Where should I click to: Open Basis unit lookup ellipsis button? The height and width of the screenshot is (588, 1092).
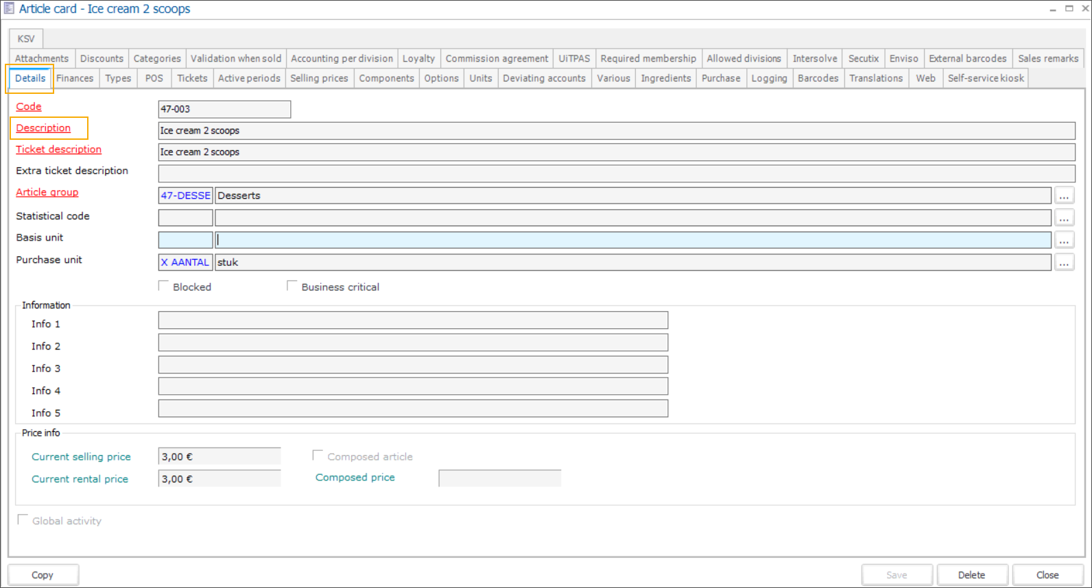(1064, 241)
